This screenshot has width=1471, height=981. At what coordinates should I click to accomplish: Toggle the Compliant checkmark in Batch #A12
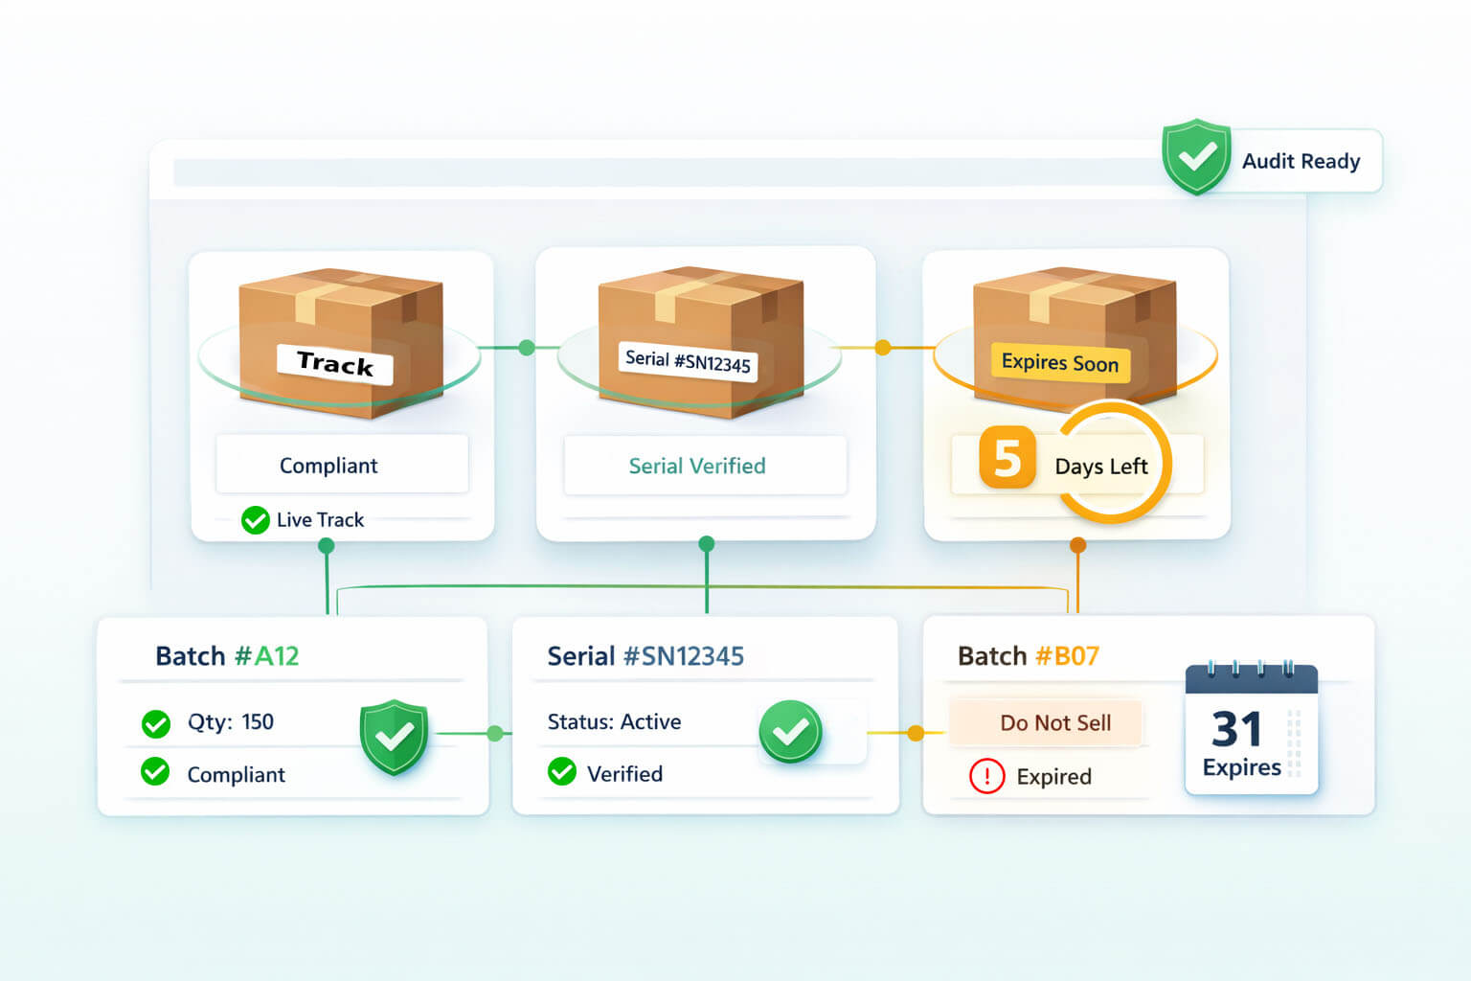coord(155,772)
